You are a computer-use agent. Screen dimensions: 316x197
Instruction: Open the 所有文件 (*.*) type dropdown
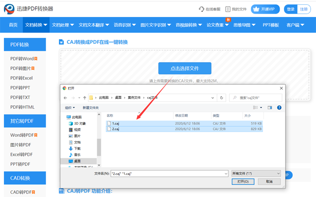256,173
